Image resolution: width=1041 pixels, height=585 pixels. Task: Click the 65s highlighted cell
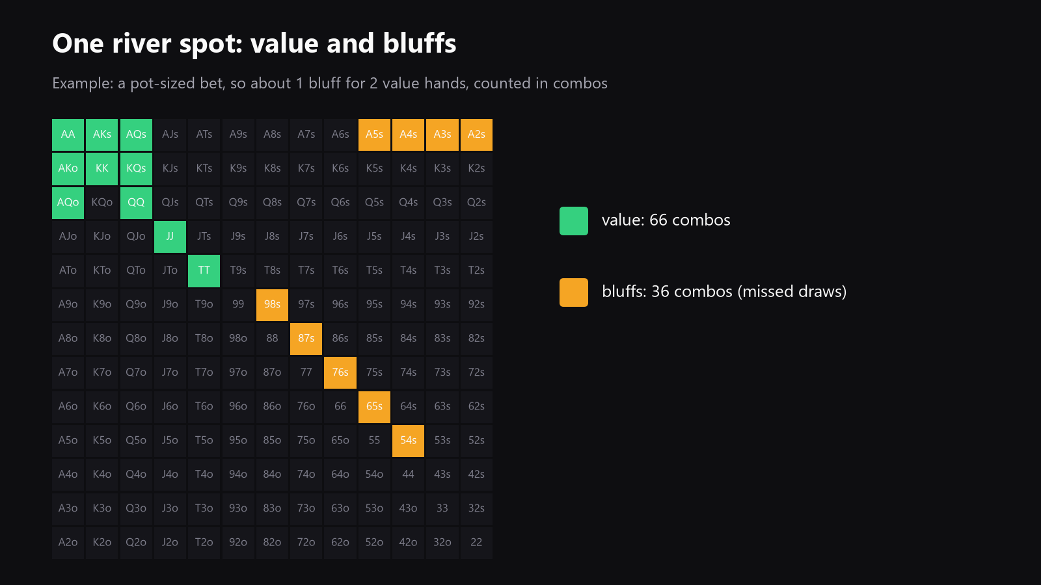pyautogui.click(x=374, y=406)
